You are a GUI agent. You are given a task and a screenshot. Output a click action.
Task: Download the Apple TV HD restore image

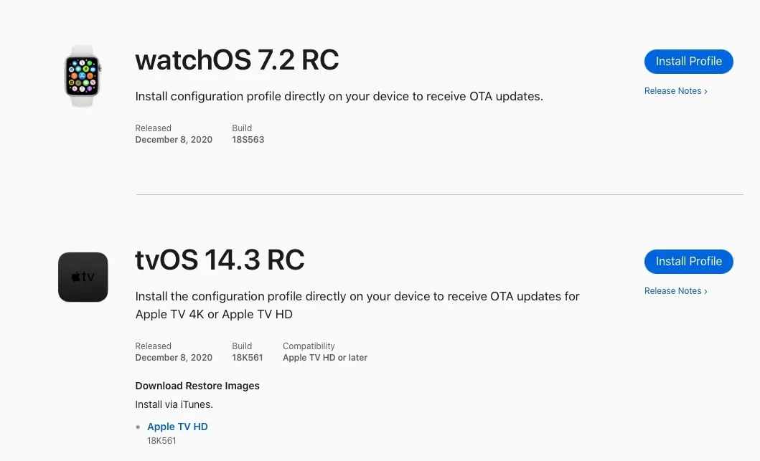[177, 427]
